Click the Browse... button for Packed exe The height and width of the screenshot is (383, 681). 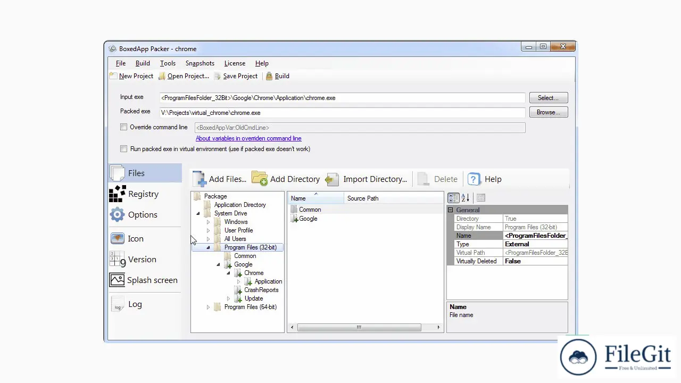(x=548, y=112)
